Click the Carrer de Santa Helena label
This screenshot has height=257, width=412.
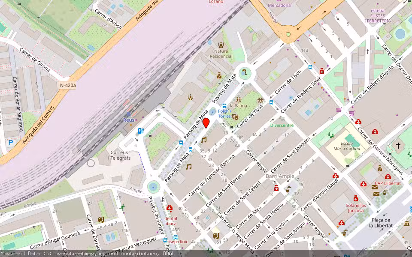pyautogui.click(x=264, y=221)
